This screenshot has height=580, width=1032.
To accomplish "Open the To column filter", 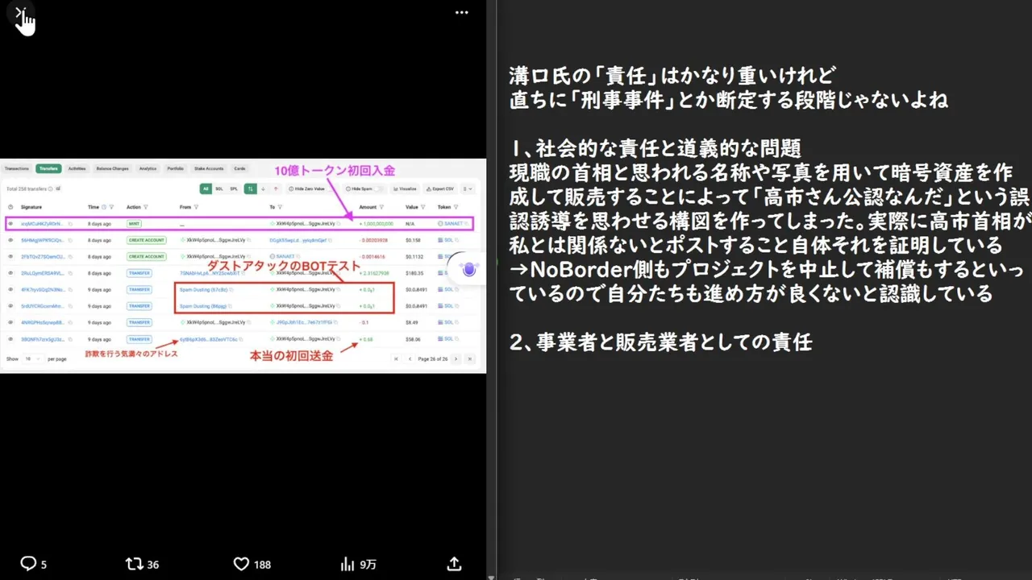I will pyautogui.click(x=280, y=207).
